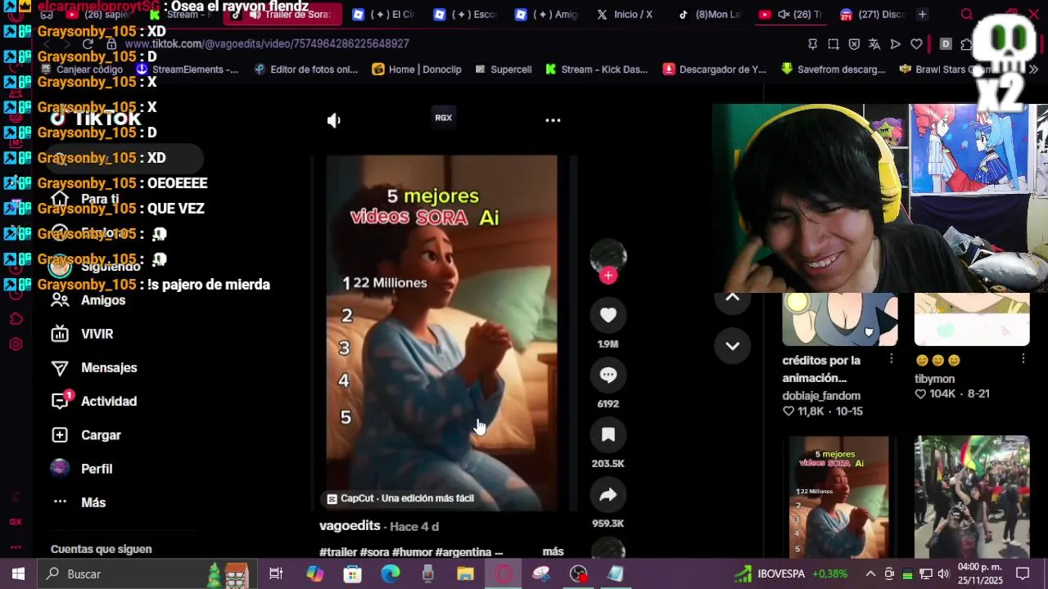1048x589 pixels.
Task: Open the Editor de fotos bookmark
Action: click(x=306, y=70)
